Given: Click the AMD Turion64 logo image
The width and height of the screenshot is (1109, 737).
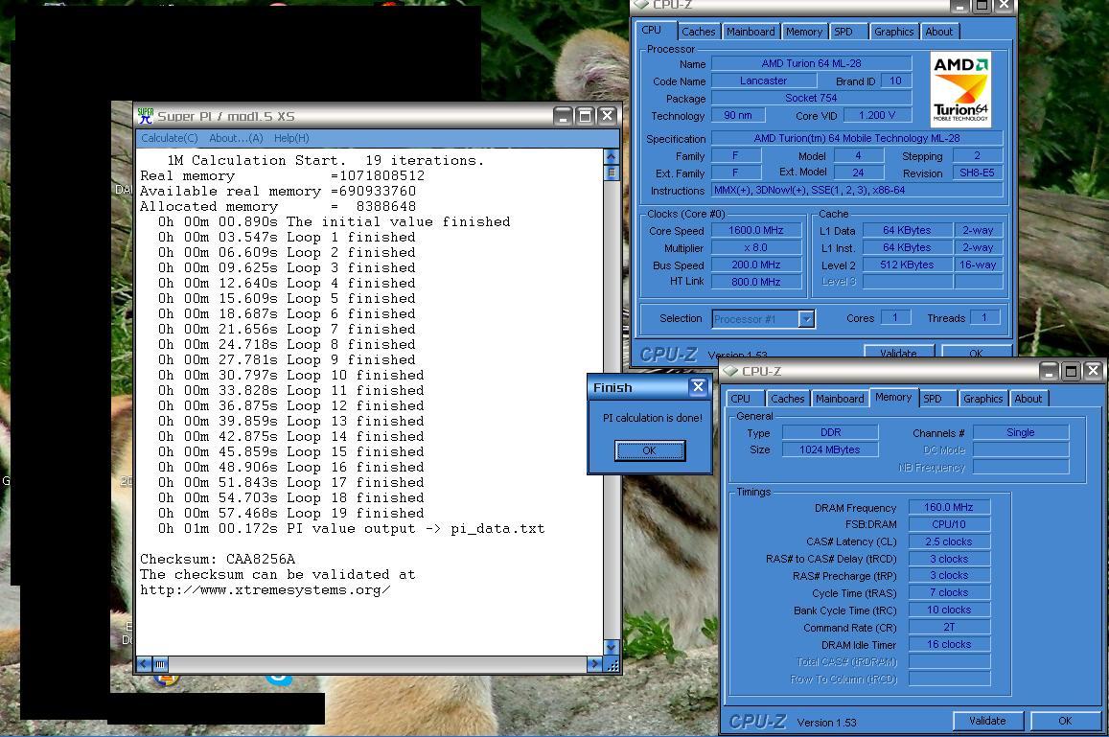Looking at the screenshot, I should [x=959, y=89].
